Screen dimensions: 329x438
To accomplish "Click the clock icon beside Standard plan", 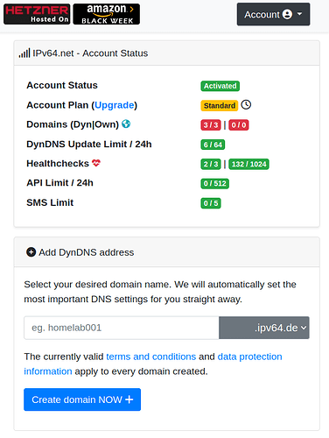I will point(246,104).
